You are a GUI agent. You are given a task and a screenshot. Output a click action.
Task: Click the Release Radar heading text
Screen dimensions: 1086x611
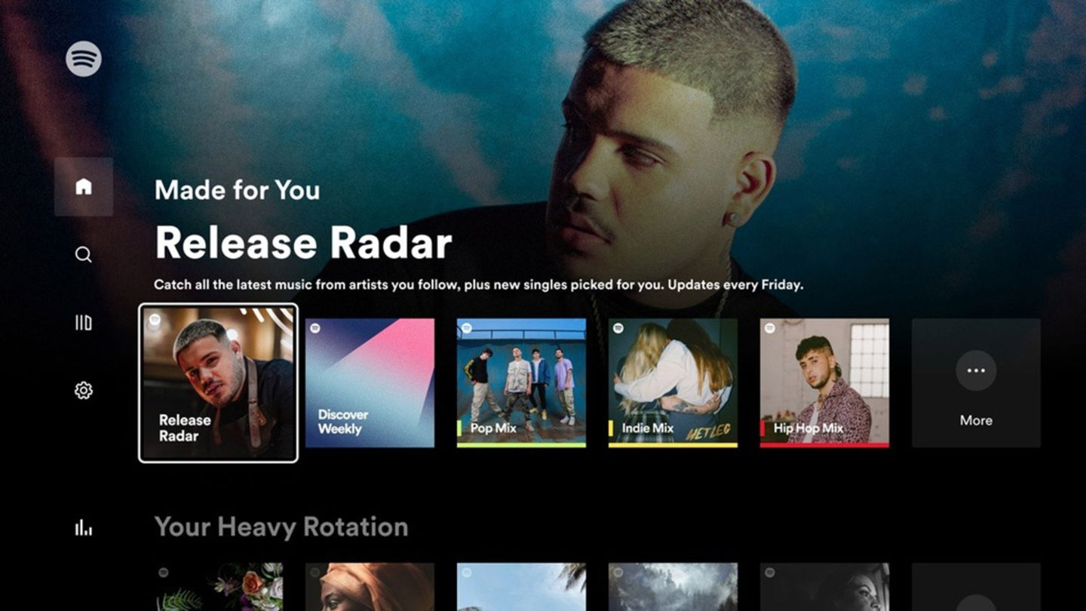302,243
